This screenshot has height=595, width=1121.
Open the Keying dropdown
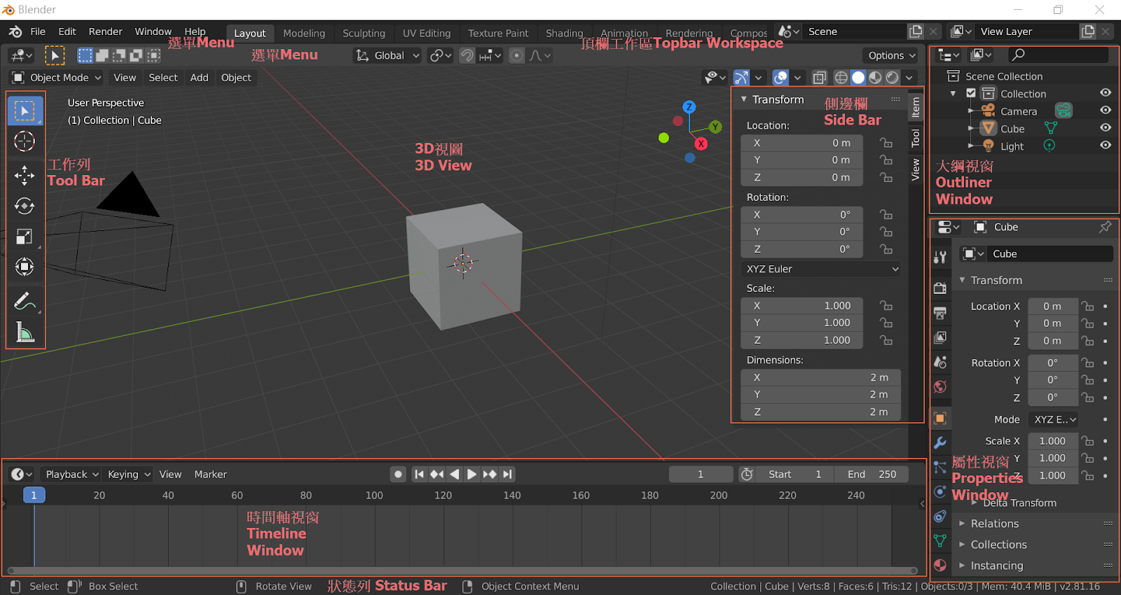pos(128,474)
